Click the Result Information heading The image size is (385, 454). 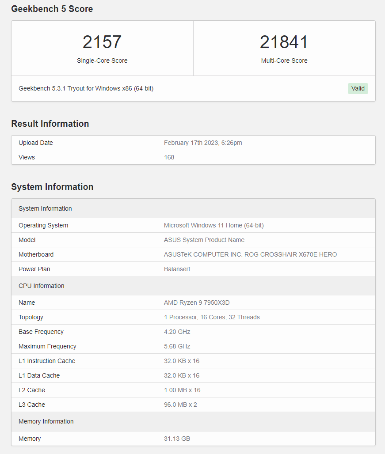[50, 124]
